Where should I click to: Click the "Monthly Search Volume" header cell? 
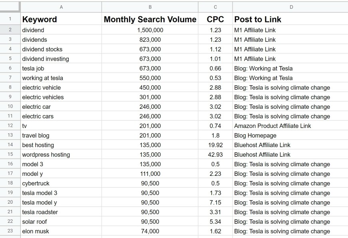(x=150, y=19)
